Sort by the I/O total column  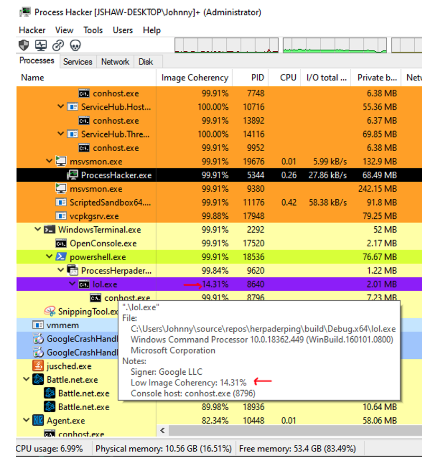click(x=326, y=78)
